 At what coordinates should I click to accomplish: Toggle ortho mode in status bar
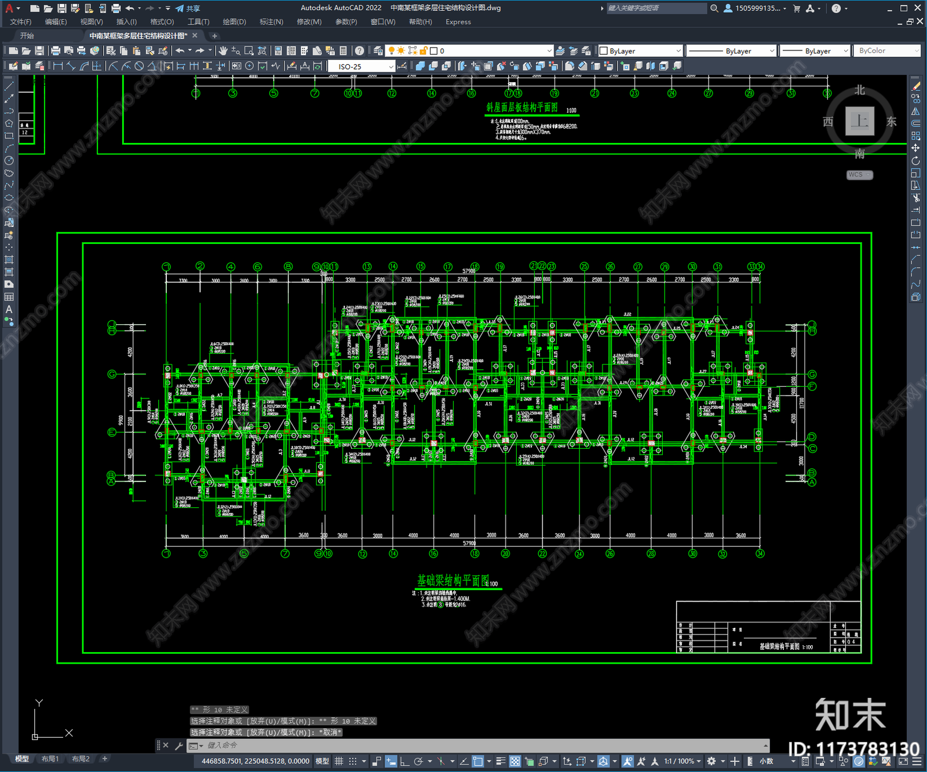(404, 761)
